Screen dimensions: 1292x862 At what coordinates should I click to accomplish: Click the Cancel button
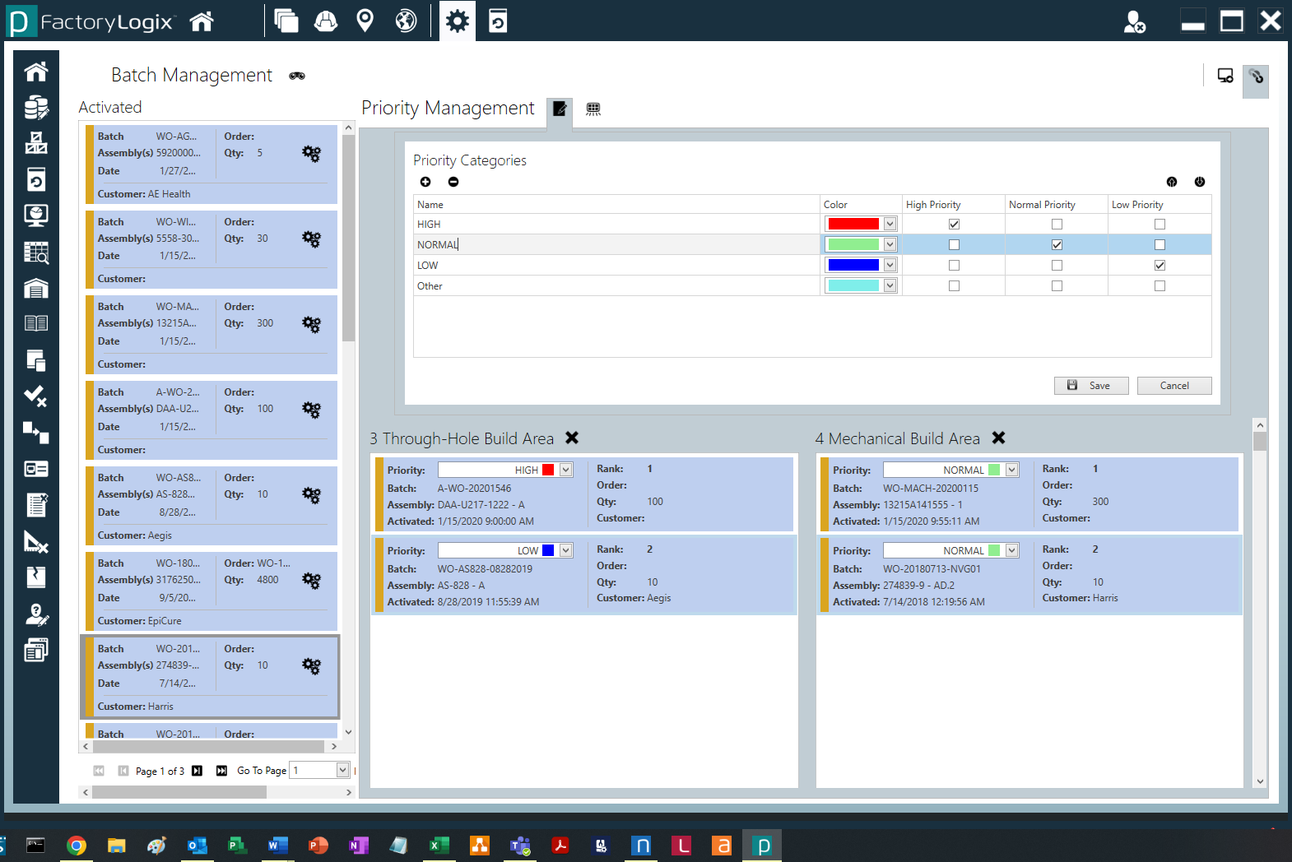point(1173,386)
